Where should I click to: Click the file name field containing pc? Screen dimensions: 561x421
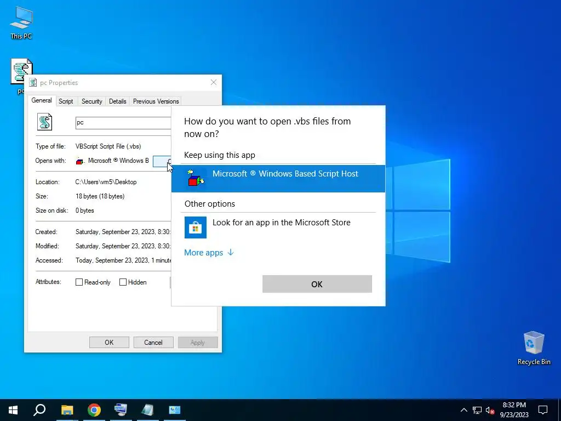(123, 122)
